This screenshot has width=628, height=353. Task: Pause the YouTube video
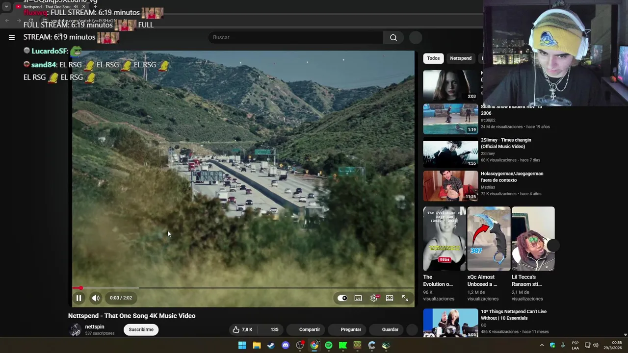point(78,298)
